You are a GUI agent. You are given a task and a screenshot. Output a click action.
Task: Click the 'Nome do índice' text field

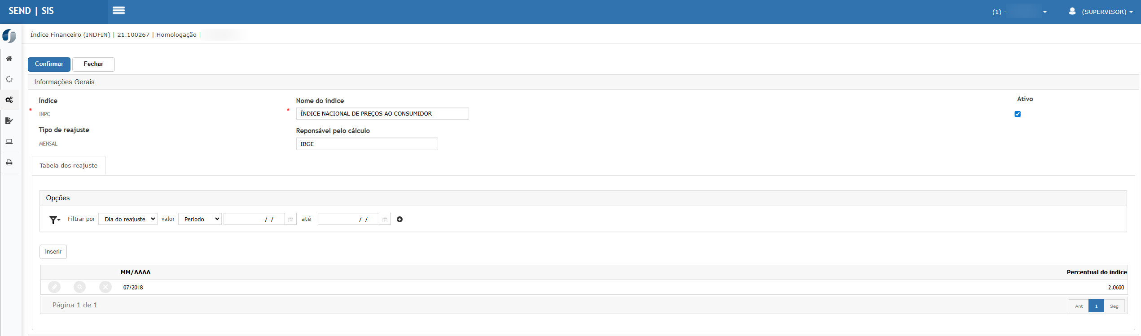click(382, 114)
